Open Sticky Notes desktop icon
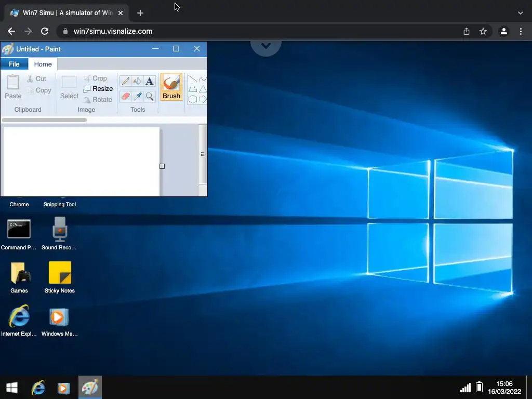 (x=60, y=277)
